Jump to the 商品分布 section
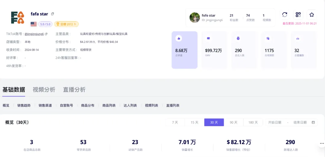This screenshot has height=157, width=325. (88, 105)
